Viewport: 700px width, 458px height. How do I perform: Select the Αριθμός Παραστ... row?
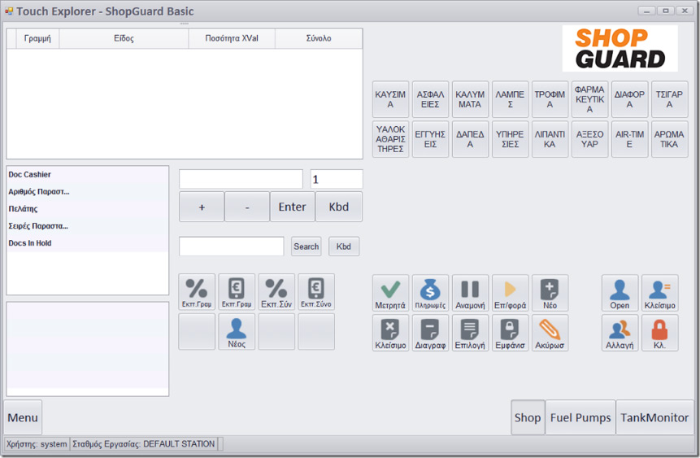pyautogui.click(x=88, y=192)
